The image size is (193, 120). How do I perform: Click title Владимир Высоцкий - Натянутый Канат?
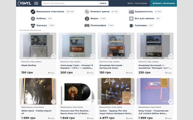pyautogui.click(x=112, y=67)
